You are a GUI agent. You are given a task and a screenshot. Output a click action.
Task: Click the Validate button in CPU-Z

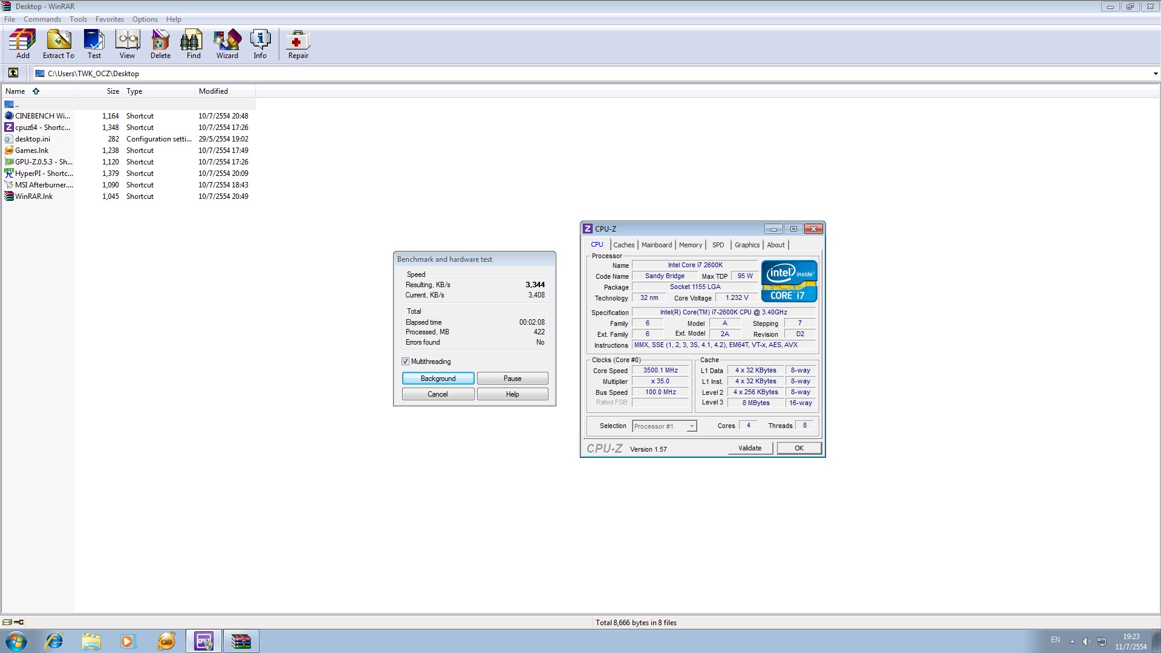tap(750, 448)
